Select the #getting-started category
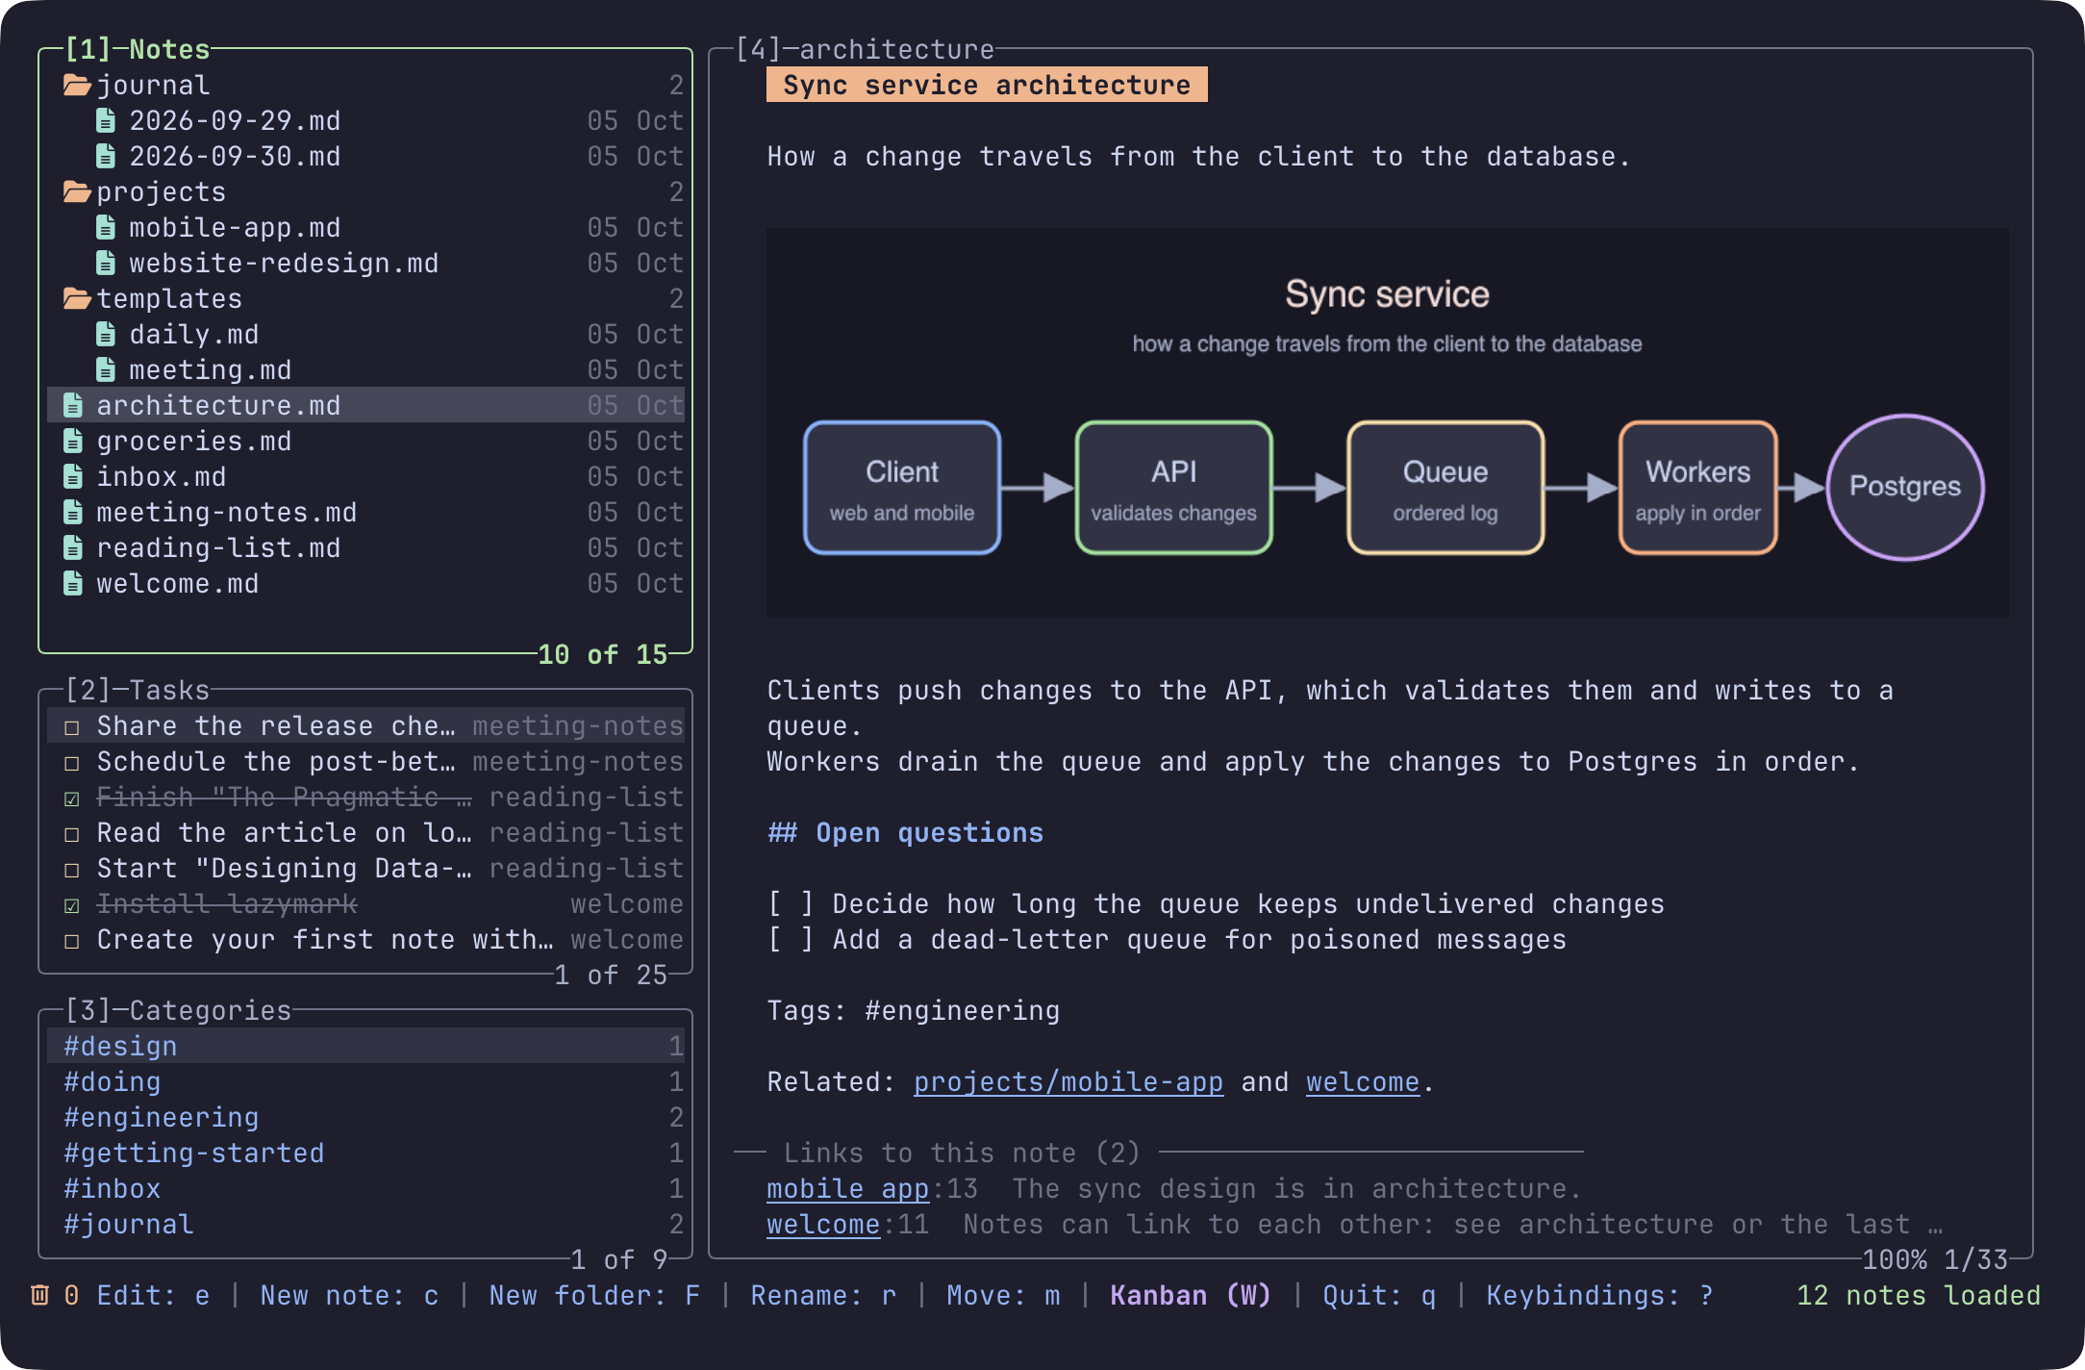 point(366,1154)
